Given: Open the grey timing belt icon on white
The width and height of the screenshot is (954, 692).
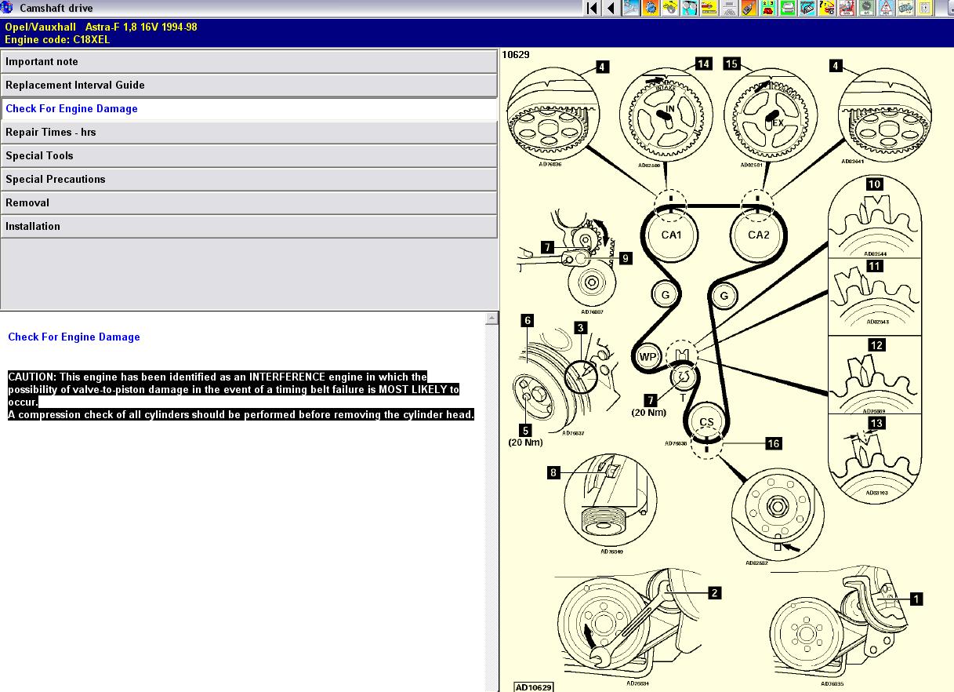Looking at the screenshot, I should click(x=728, y=8).
